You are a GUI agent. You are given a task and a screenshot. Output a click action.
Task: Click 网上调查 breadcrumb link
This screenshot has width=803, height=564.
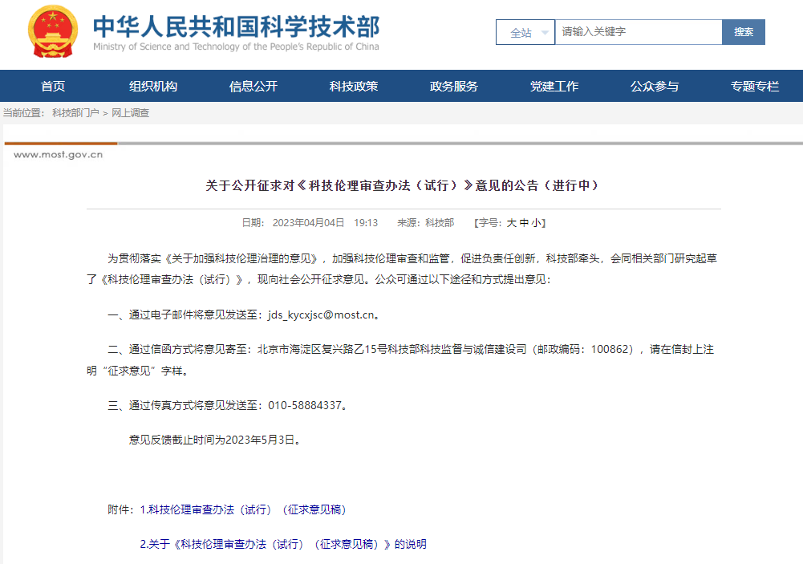[x=130, y=113]
